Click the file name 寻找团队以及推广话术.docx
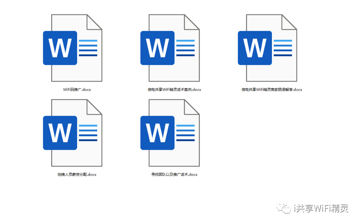 pyautogui.click(x=174, y=174)
